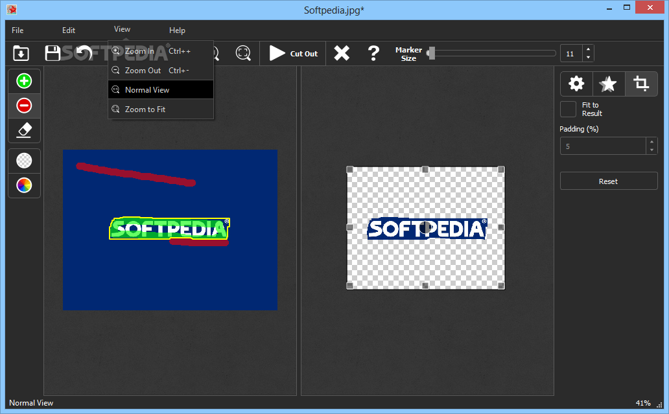This screenshot has width=669, height=414.
Task: Choose transparent checkerboard background
Action: [25, 161]
